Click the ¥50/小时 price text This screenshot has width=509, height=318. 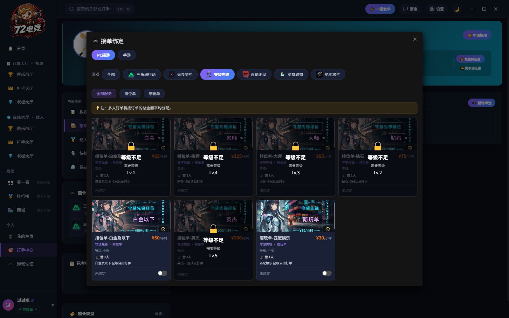(x=159, y=238)
